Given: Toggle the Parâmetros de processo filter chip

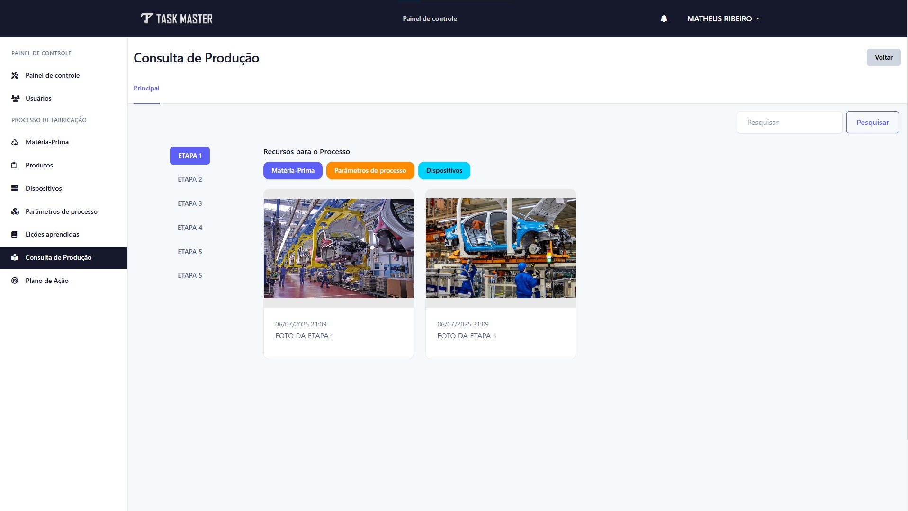Looking at the screenshot, I should coord(370,170).
